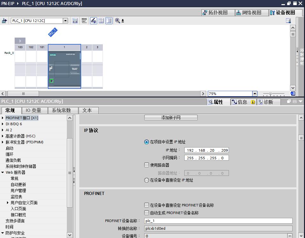This screenshot has height=238, width=305.
Task: Open the IO 变量 properties tab
Action: (x=33, y=110)
